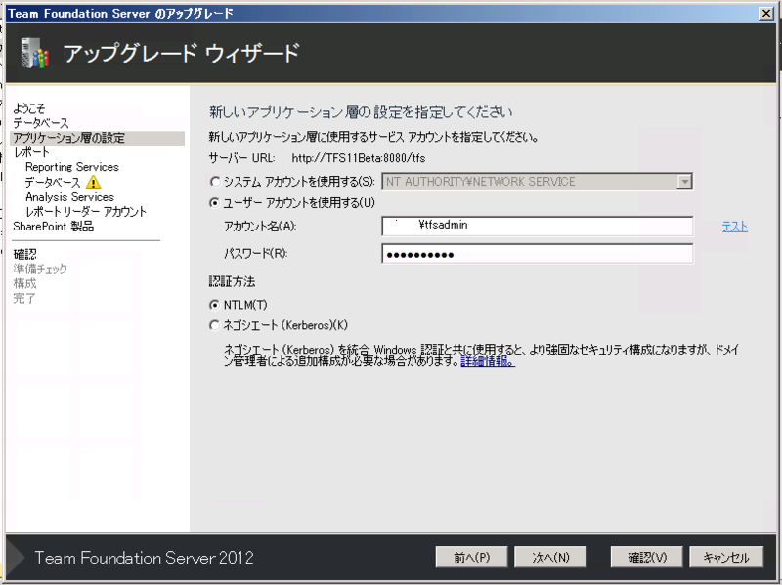Focus the パスワード input field
The height and width of the screenshot is (585, 782).
[x=537, y=254]
